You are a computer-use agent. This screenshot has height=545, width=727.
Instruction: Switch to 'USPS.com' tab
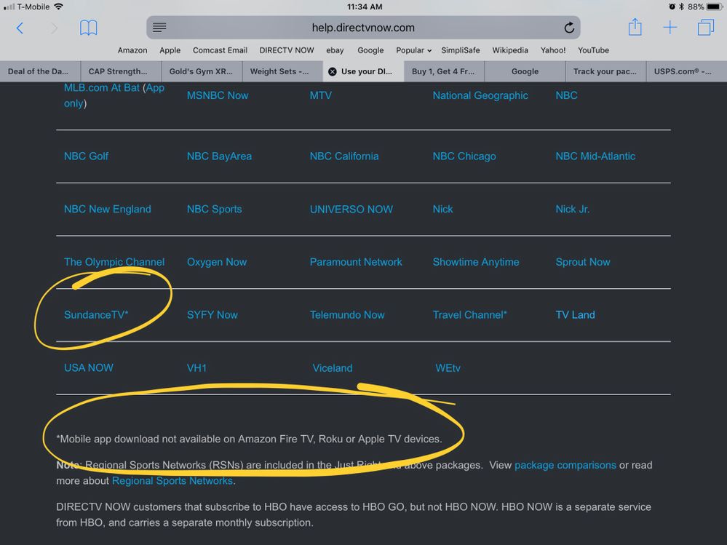pos(686,71)
